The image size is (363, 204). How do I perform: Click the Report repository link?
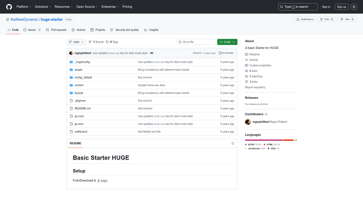pos(255,87)
